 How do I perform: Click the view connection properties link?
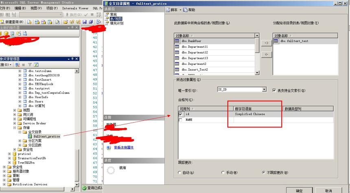(124, 148)
